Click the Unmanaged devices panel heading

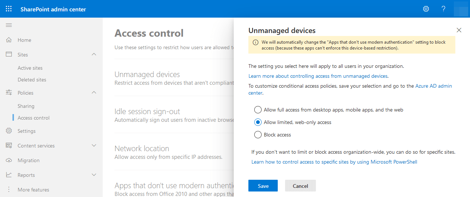282,30
